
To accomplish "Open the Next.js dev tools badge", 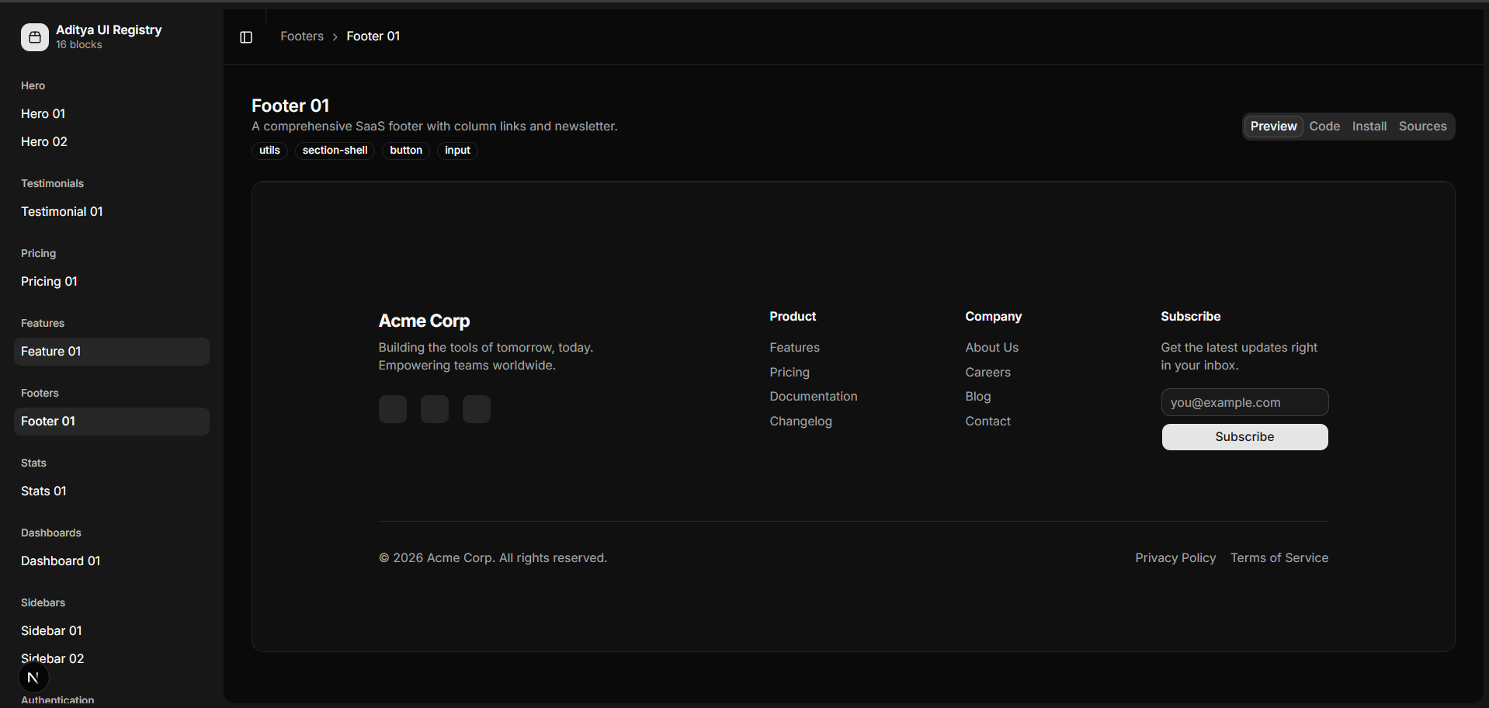I will click(x=33, y=678).
